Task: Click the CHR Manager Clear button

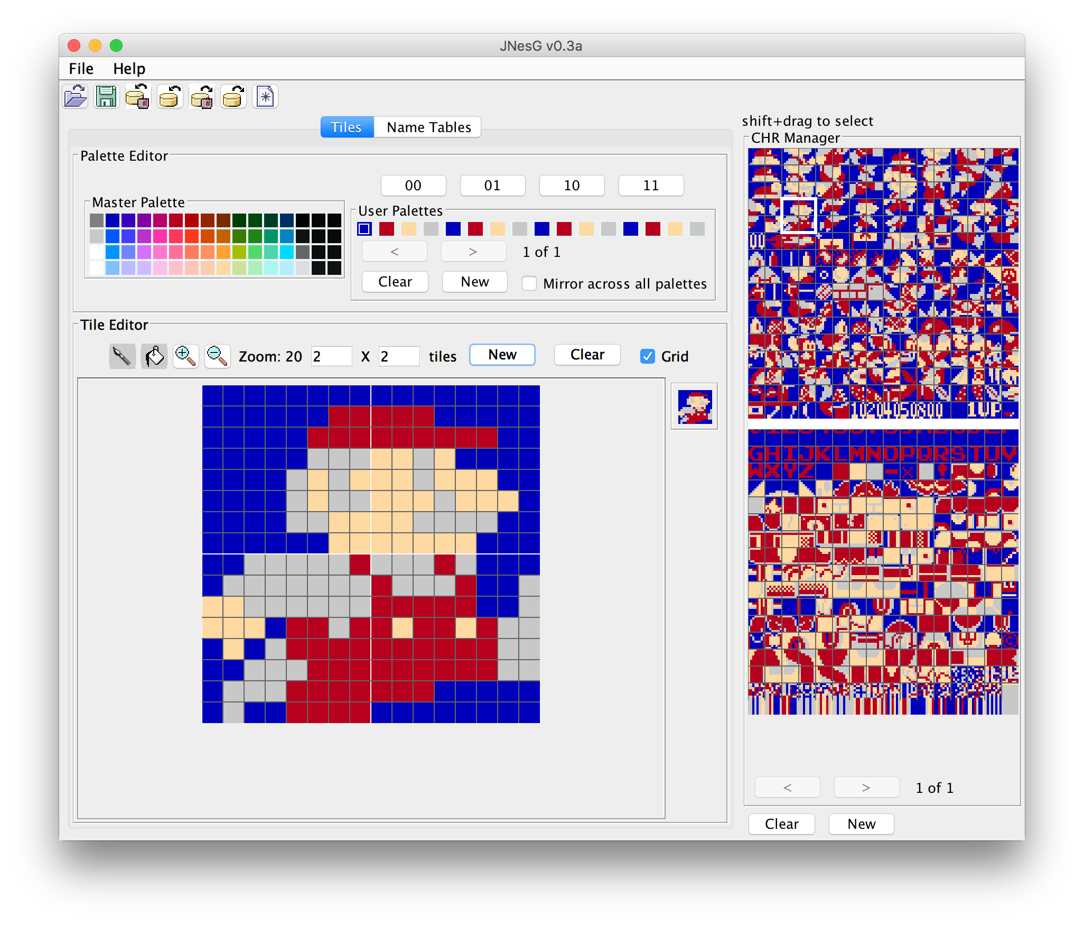Action: click(781, 824)
